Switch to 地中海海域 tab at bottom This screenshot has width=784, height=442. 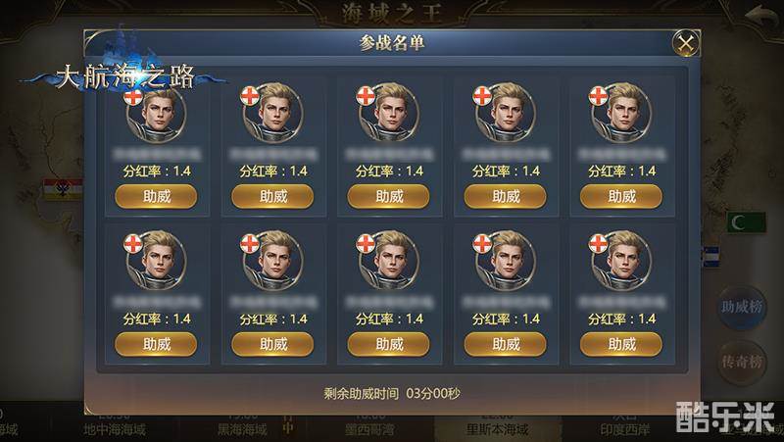(115, 429)
